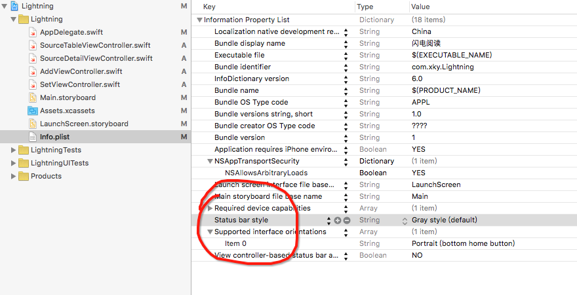Click the Info.plist file icon

33,137
